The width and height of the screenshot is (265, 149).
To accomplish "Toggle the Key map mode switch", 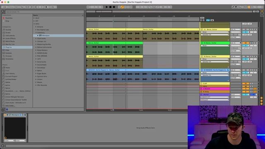I will click(x=239, y=7).
